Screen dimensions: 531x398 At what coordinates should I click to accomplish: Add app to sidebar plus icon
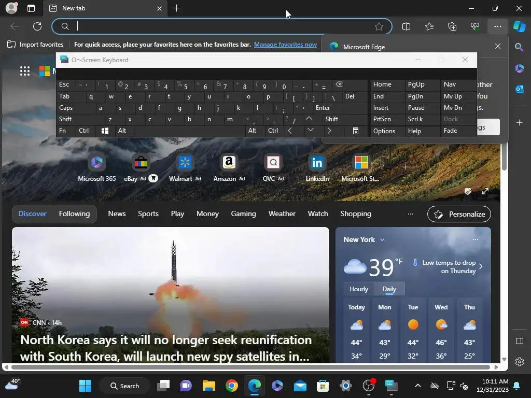click(519, 122)
